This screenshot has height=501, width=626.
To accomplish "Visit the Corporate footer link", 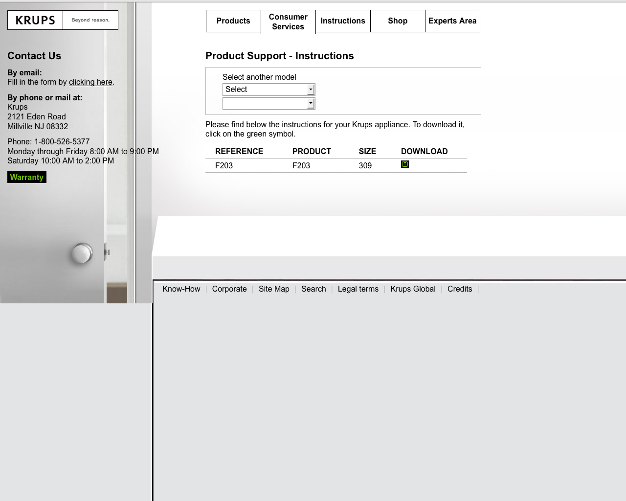I will [229, 289].
